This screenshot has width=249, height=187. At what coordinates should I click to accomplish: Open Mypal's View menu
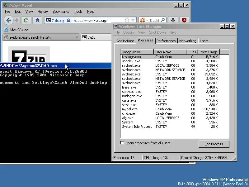pyautogui.click(x=29, y=12)
